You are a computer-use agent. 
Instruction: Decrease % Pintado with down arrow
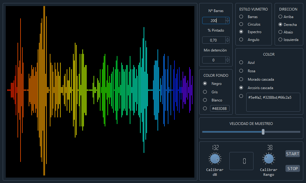tap(228, 42)
